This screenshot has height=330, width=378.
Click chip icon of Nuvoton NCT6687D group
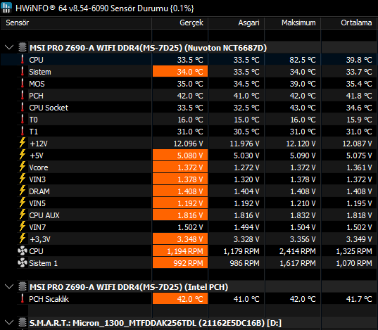pos(23,47)
